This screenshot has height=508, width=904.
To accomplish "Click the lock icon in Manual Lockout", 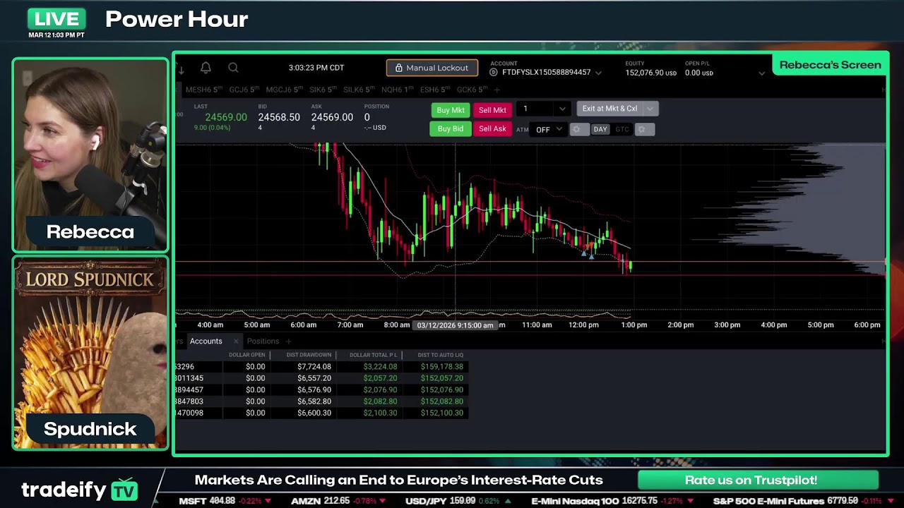I will [398, 68].
